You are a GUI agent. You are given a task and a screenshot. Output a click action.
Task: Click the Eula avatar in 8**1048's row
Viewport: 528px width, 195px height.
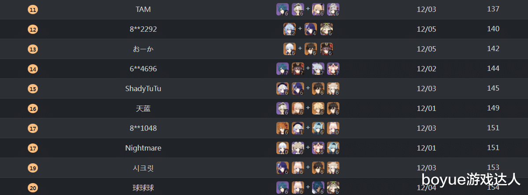(x=317, y=128)
